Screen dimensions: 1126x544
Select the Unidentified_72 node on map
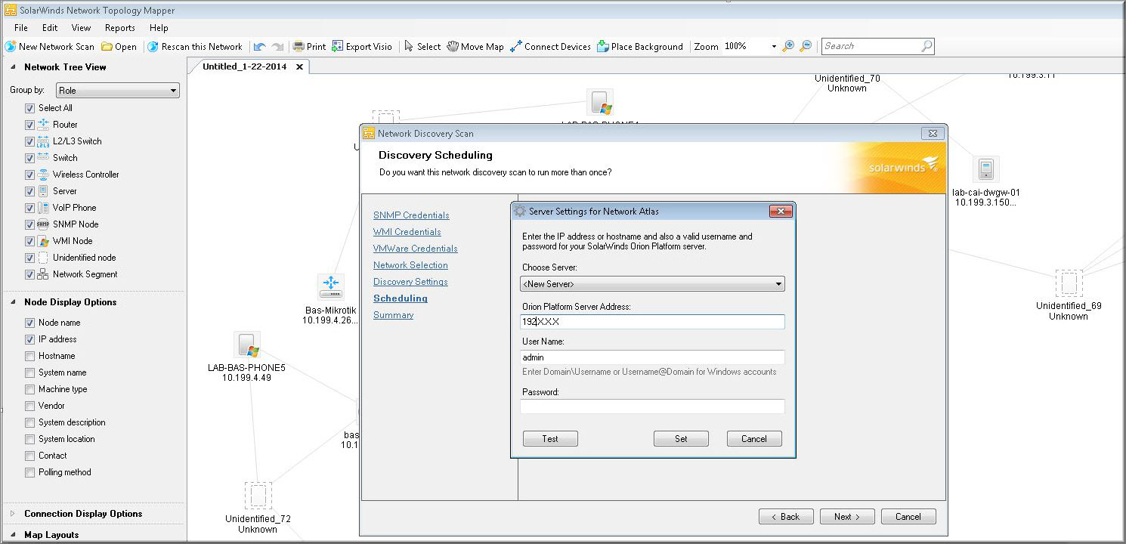[x=258, y=496]
